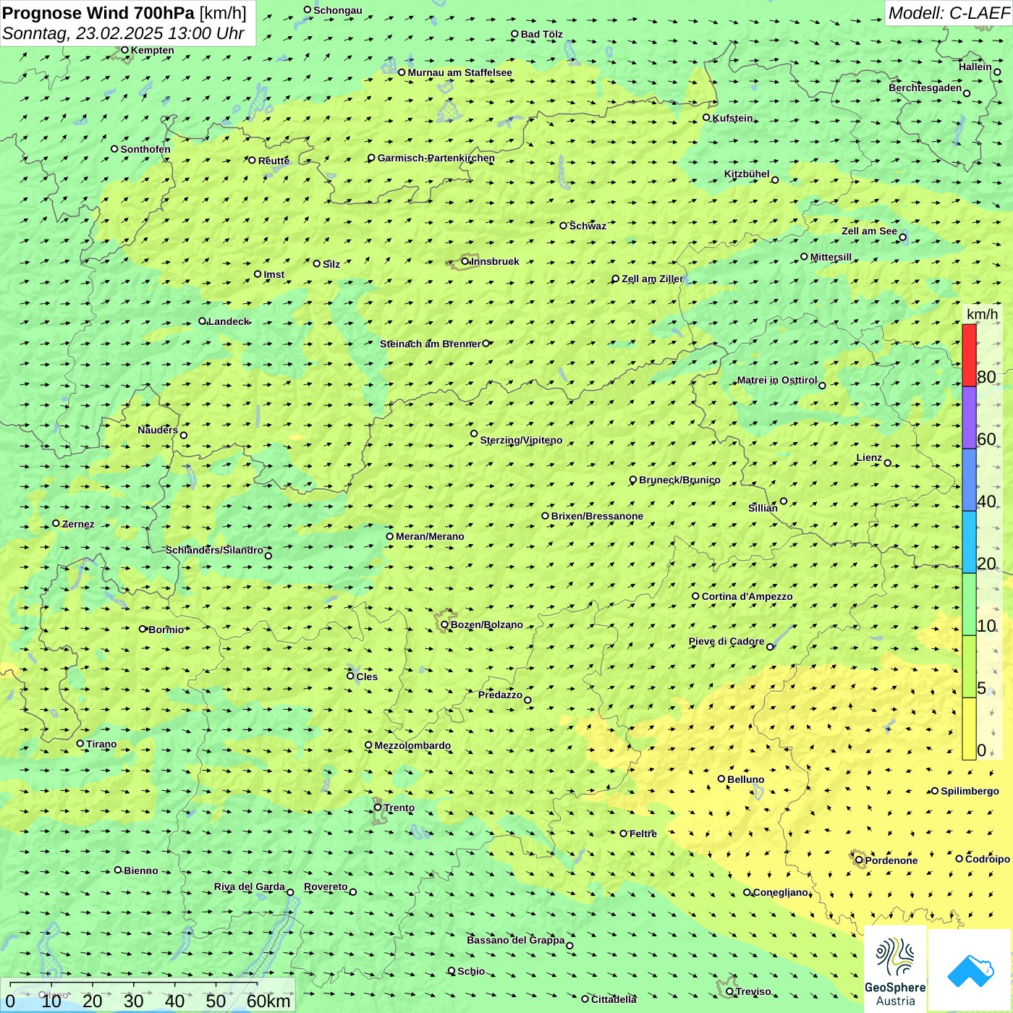
Task: Click the 'Rovereto' town label
Action: [326, 886]
